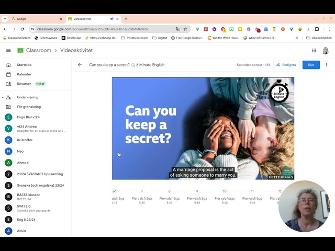Open the ClassroomScreen bookmark

[17, 38]
